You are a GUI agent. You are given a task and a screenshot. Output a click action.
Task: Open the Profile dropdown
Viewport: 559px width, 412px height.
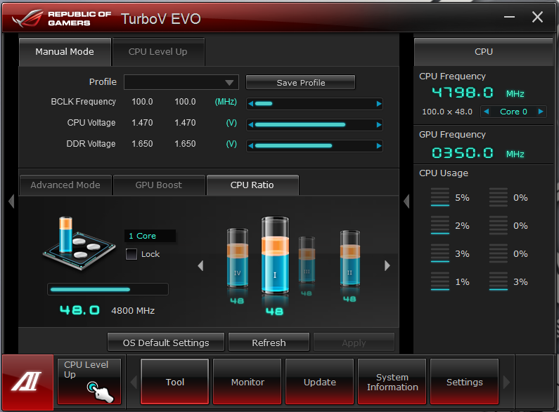pyautogui.click(x=181, y=82)
